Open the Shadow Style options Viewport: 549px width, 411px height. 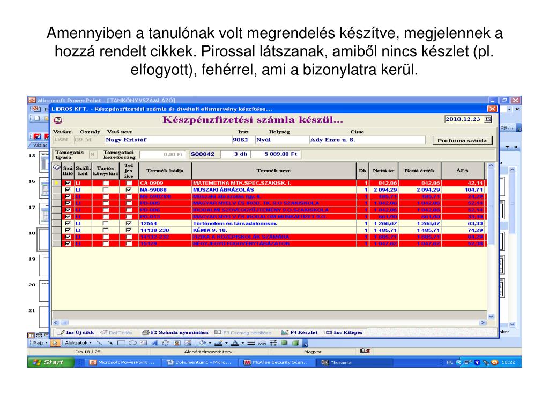click(x=284, y=343)
